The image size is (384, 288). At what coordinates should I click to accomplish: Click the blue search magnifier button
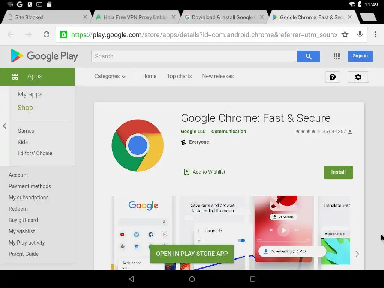[x=309, y=56]
